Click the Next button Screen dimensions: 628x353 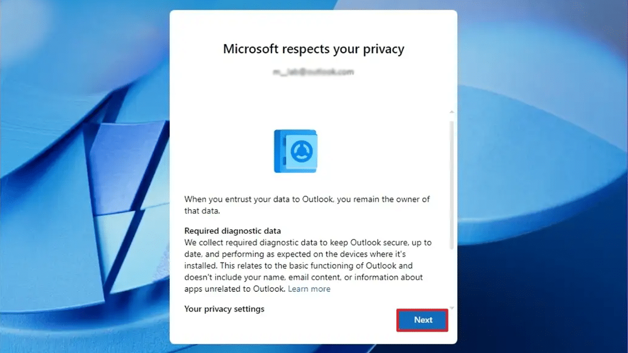pyautogui.click(x=422, y=320)
